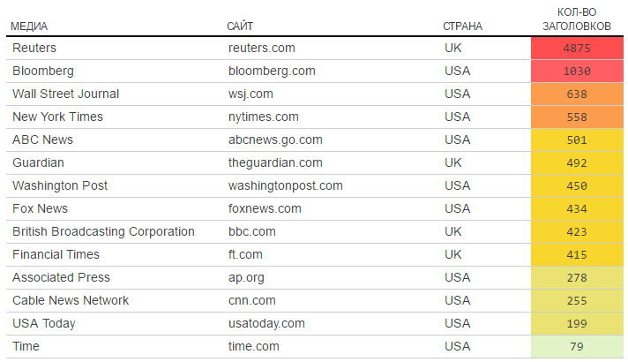628x362 pixels.
Task: Select the light green 79 count cell
Action: click(577, 346)
